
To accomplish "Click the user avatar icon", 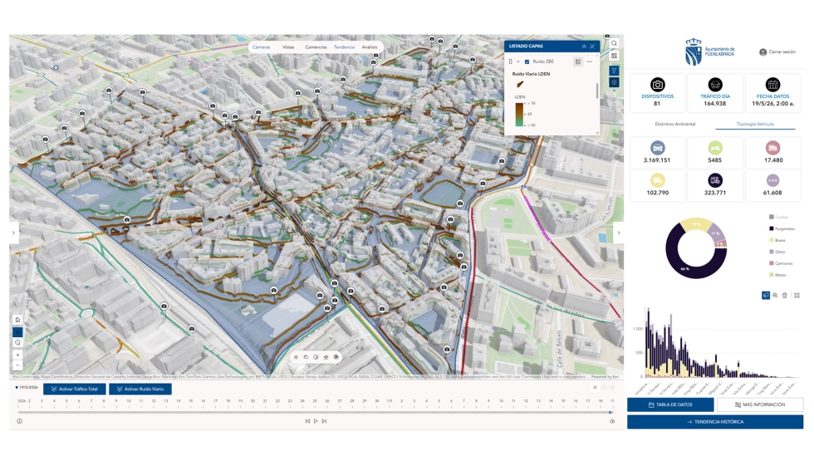I will 763,51.
